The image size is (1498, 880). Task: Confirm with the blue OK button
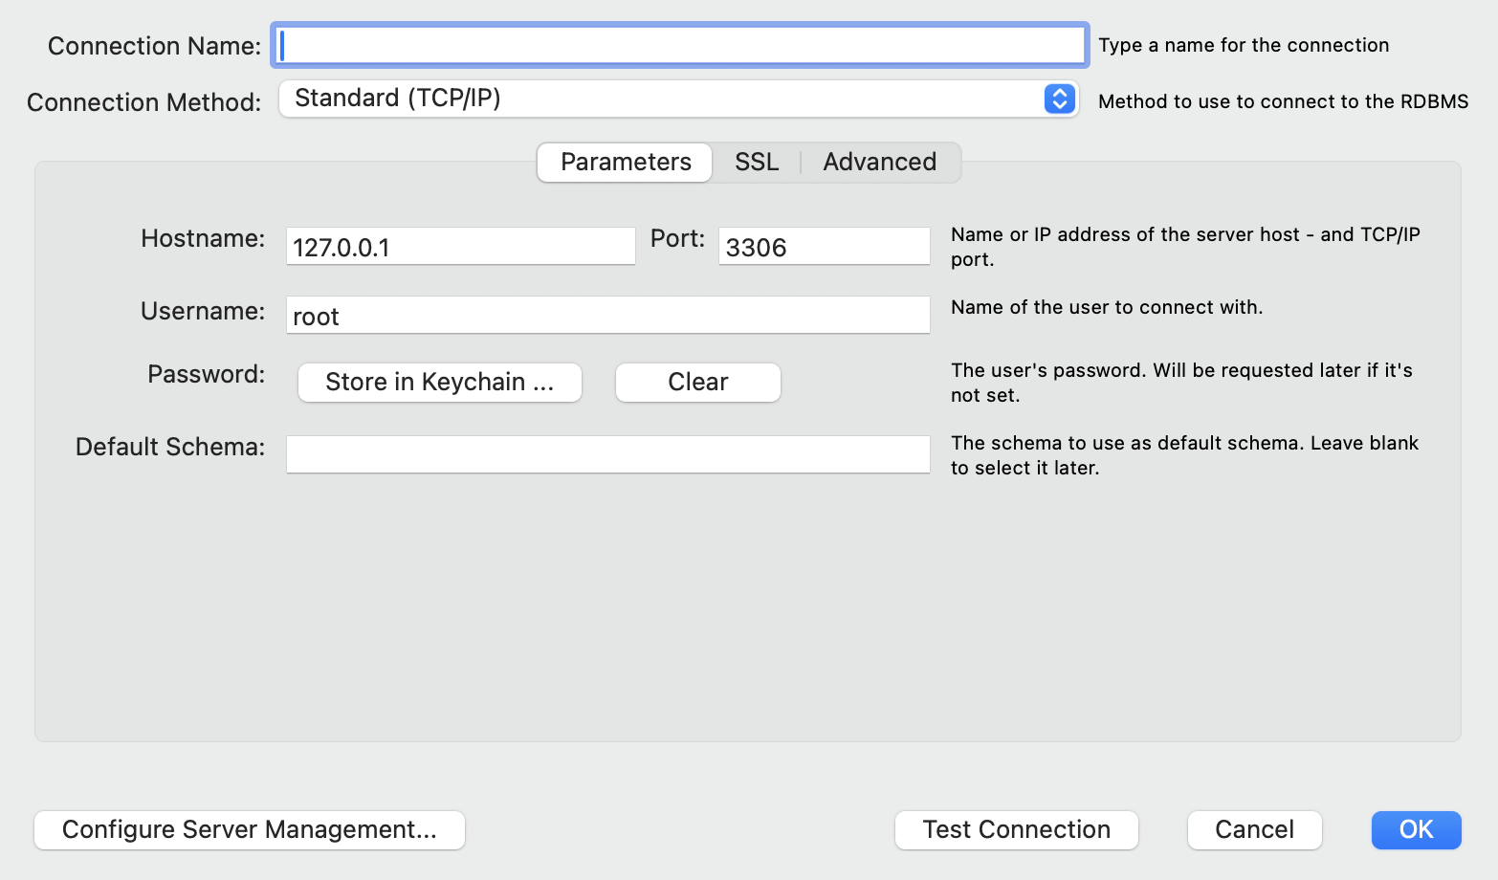pos(1416,830)
